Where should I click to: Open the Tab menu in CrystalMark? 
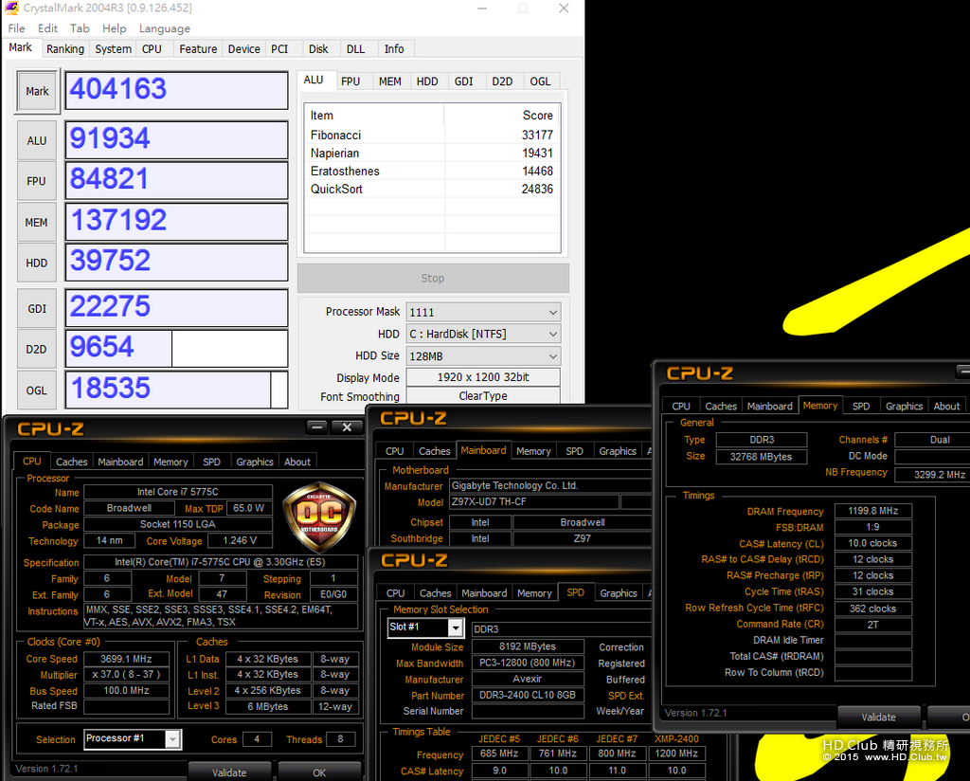pyautogui.click(x=80, y=28)
